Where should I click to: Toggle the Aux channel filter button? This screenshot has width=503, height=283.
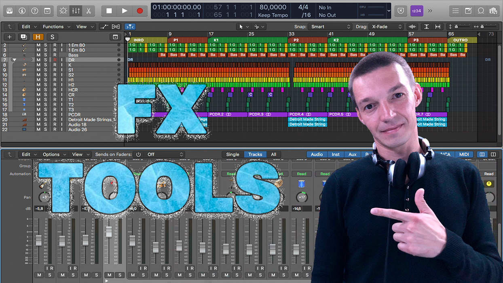[x=353, y=154]
